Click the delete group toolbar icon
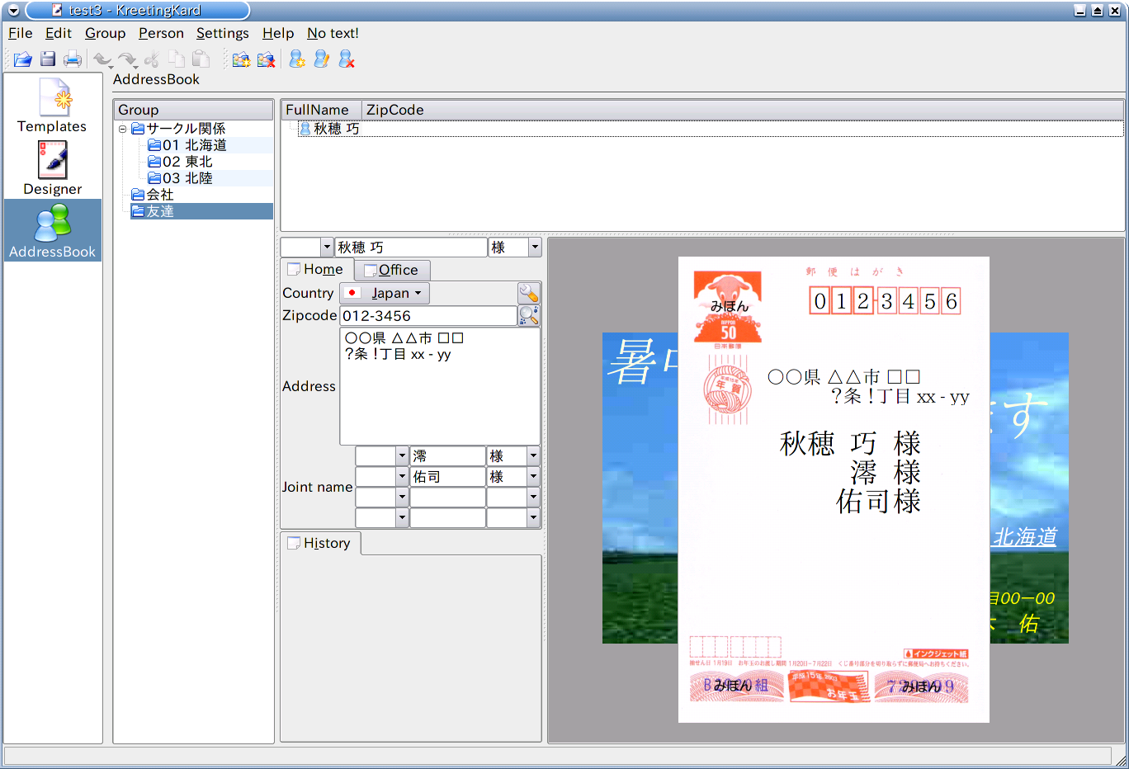Screen dimensions: 1129x769 [266, 59]
